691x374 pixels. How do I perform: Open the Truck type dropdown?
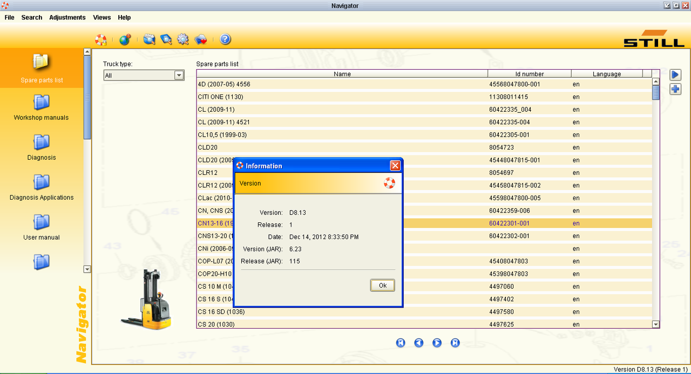coord(179,76)
